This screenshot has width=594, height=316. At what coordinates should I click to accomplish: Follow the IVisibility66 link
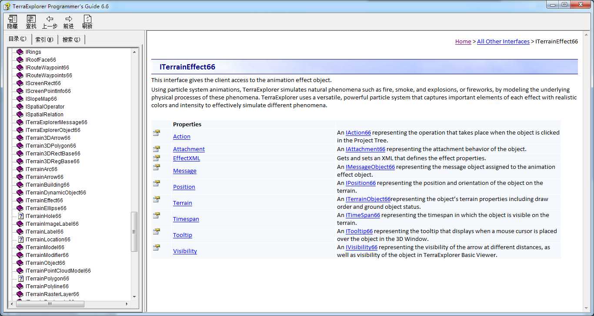(361, 247)
